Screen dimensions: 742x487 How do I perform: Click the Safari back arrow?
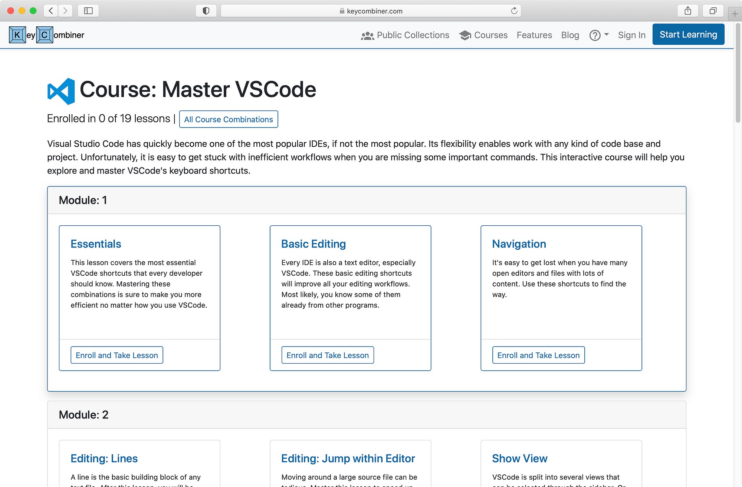pyautogui.click(x=51, y=11)
